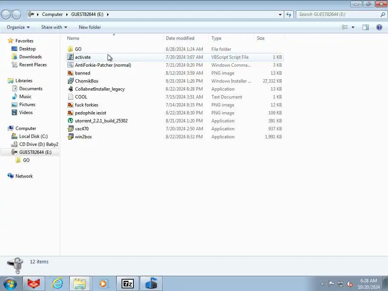The height and width of the screenshot is (291, 388).
Task: Click the muted volume tray icon
Action: pos(350,284)
